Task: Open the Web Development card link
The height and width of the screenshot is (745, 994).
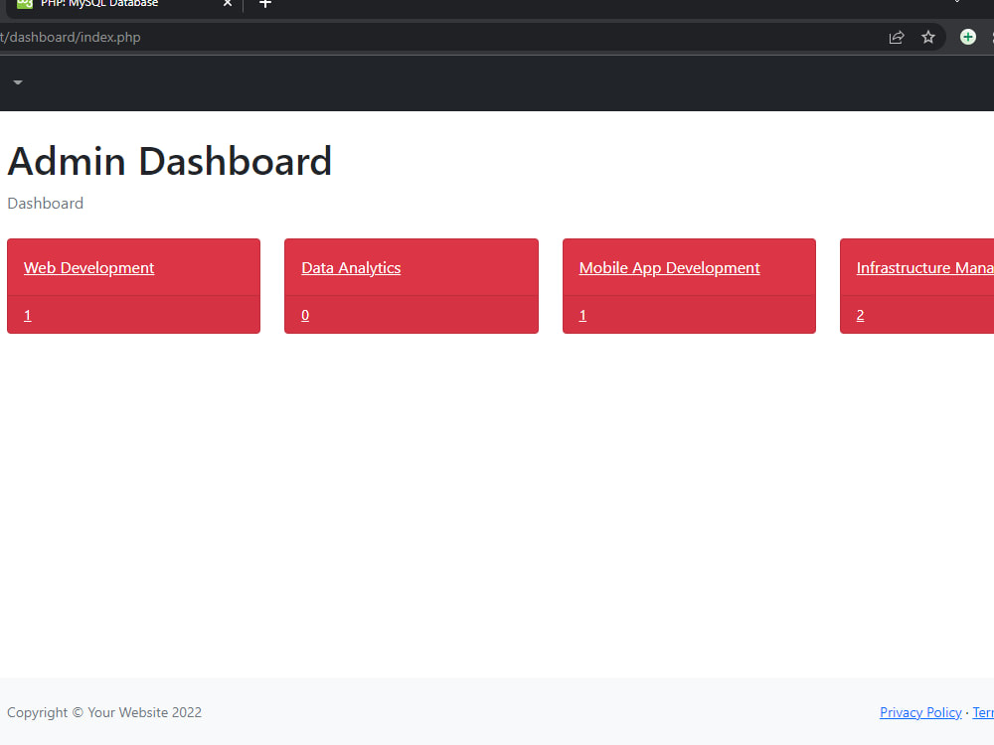Action: click(x=88, y=268)
